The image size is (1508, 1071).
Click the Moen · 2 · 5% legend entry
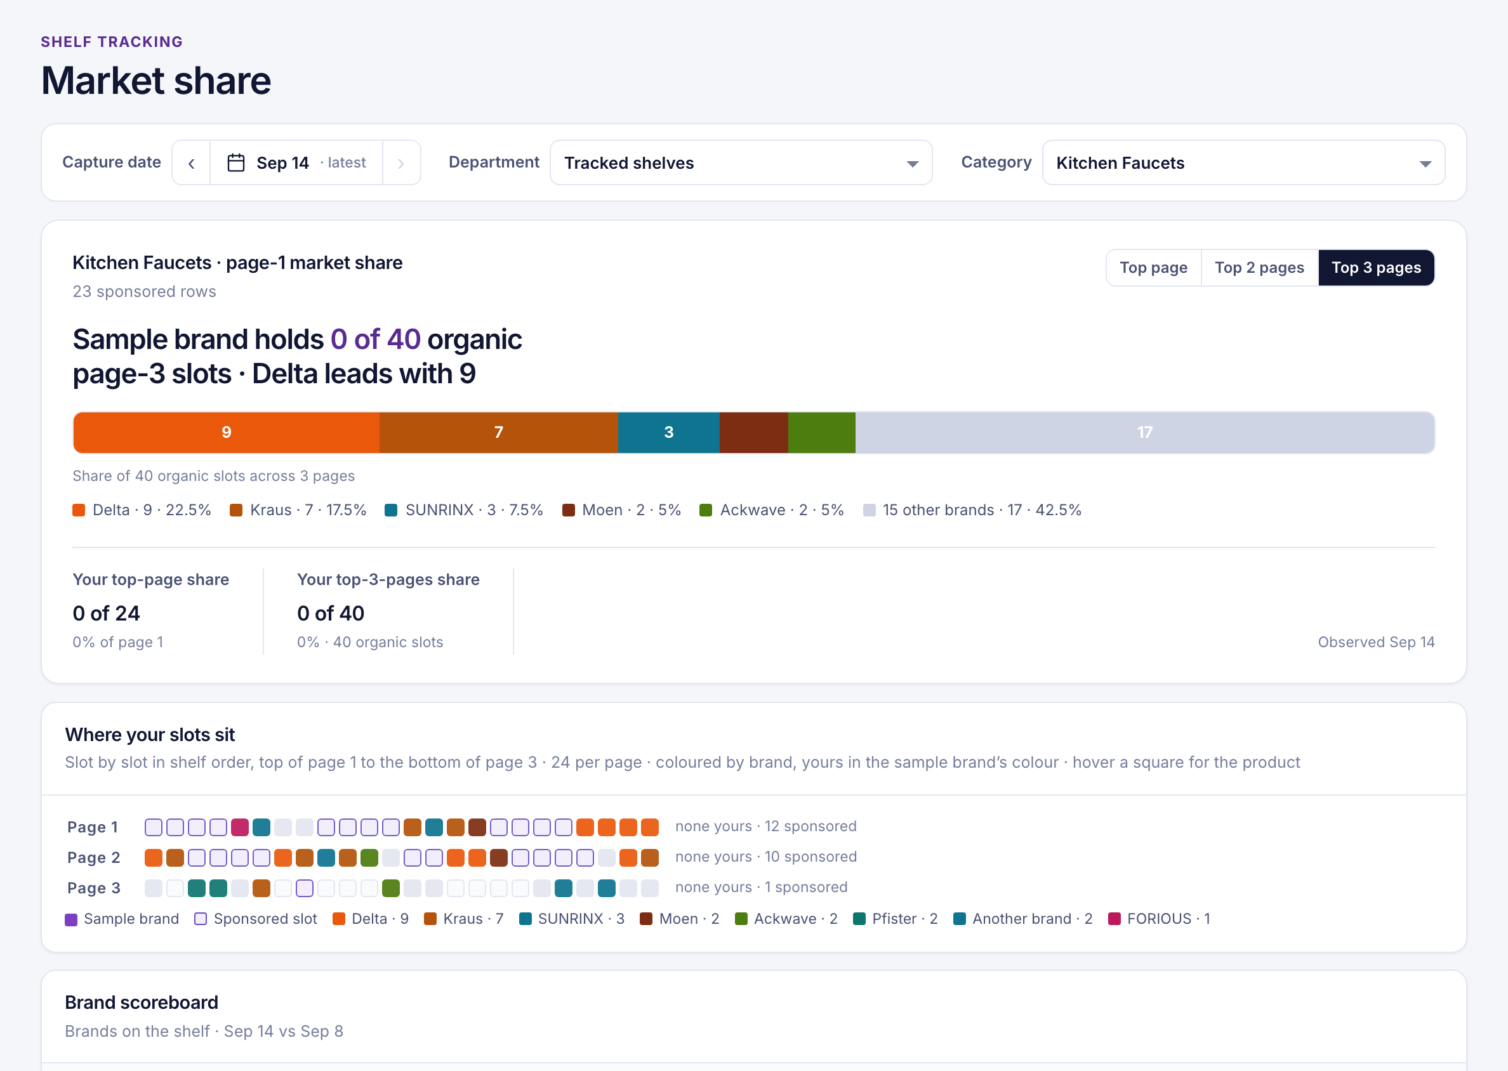click(621, 509)
